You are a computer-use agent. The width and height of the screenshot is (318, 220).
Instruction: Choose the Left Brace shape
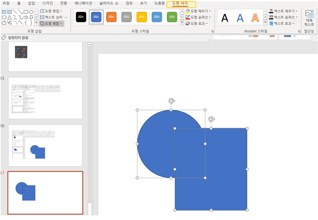(x=26, y=23)
